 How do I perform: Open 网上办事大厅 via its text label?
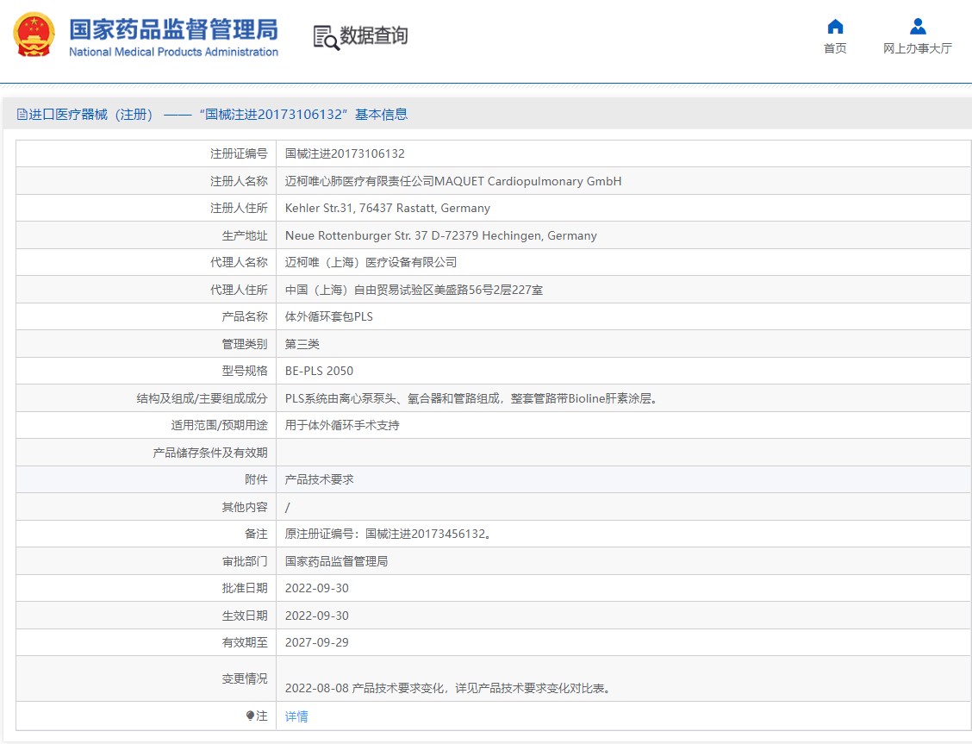coord(918,48)
